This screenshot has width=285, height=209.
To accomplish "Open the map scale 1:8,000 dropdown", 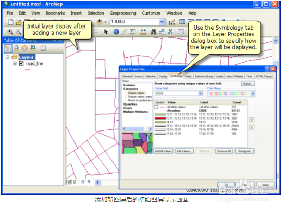I will [x=162, y=22].
